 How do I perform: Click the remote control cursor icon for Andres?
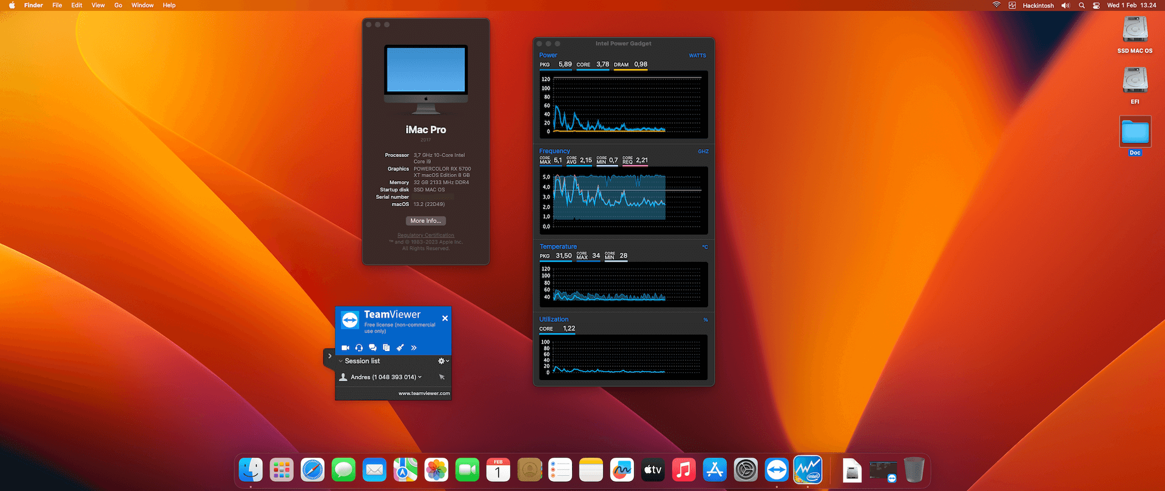(x=442, y=377)
